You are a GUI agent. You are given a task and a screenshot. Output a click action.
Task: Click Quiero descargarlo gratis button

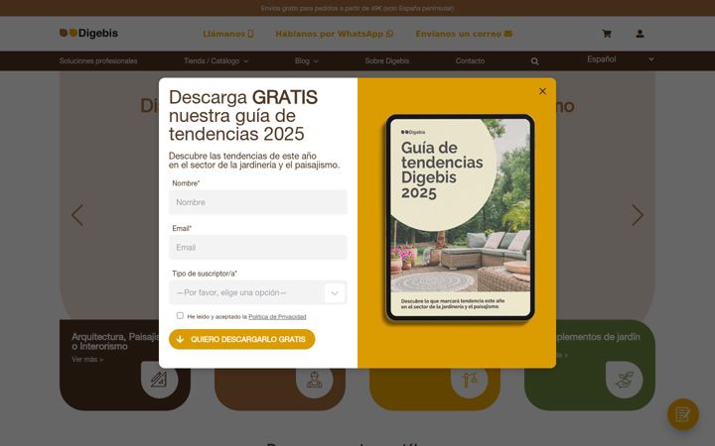pos(241,340)
